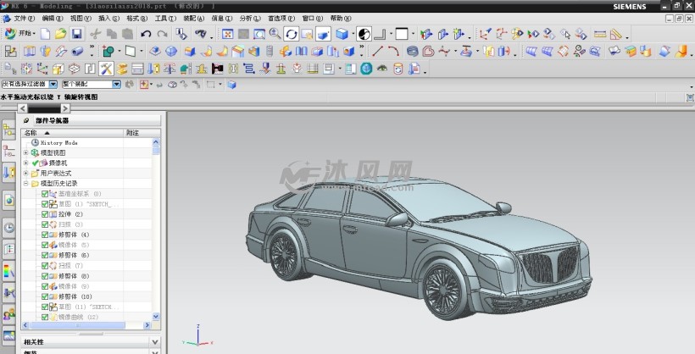Expand the 用户表达式 tree node
695x354 pixels.
click(x=25, y=173)
